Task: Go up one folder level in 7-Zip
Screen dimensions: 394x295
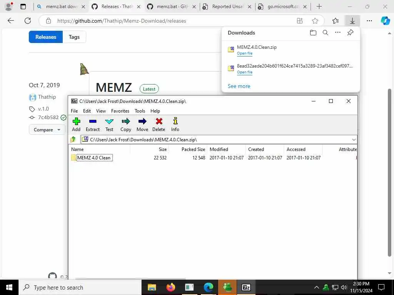Action: coord(73,139)
